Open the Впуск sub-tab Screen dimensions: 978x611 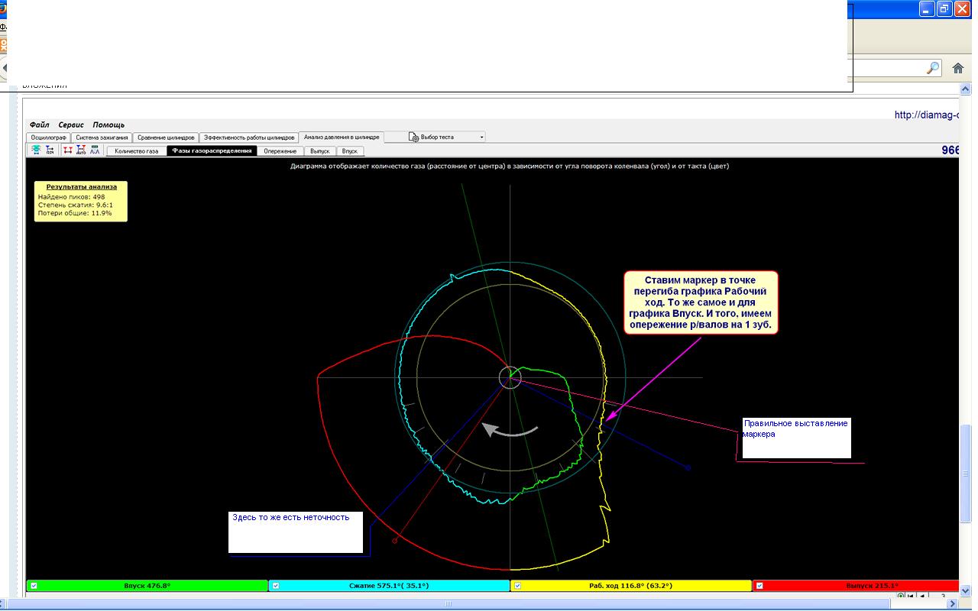tap(349, 151)
